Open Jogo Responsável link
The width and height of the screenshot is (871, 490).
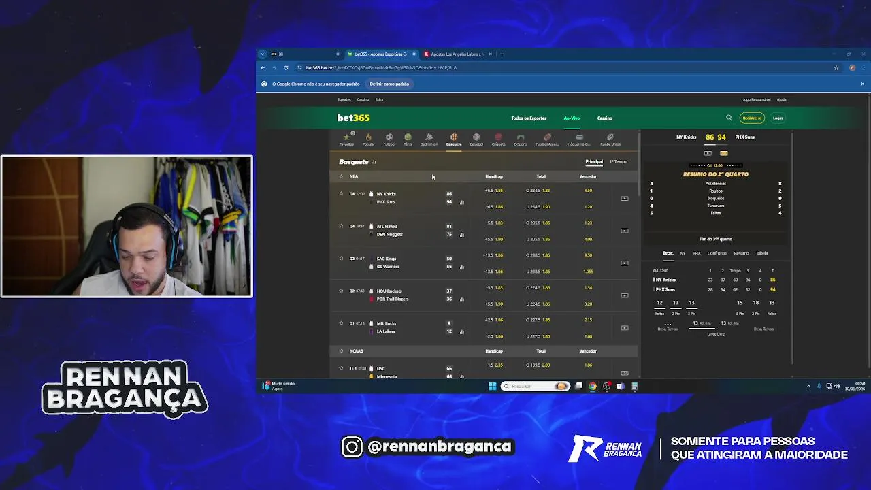(x=756, y=99)
